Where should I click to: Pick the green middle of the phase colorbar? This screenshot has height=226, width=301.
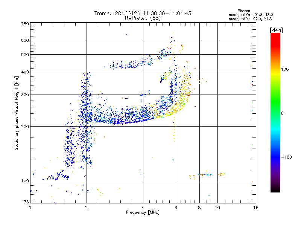[x=275, y=102]
